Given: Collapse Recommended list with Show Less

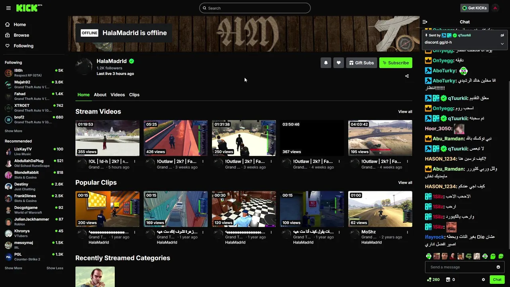Looking at the screenshot, I should (x=55, y=268).
